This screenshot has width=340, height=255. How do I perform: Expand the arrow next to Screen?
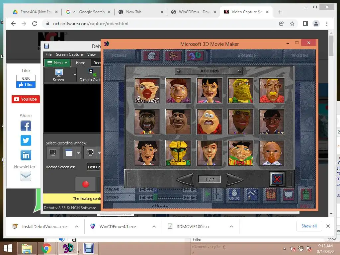pyautogui.click(x=75, y=75)
